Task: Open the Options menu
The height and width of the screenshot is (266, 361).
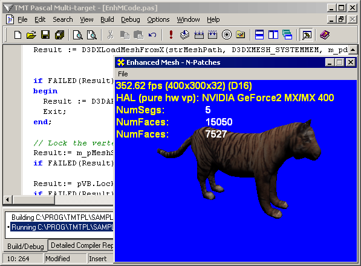Action: [x=158, y=19]
